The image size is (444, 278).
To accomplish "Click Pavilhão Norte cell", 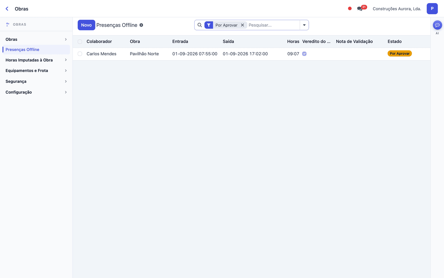I will [x=144, y=54].
